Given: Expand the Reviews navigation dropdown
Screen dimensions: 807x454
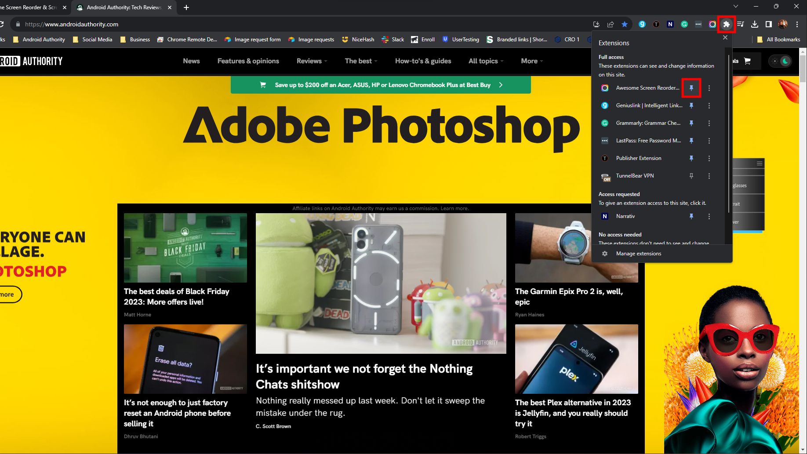Looking at the screenshot, I should 312,61.
